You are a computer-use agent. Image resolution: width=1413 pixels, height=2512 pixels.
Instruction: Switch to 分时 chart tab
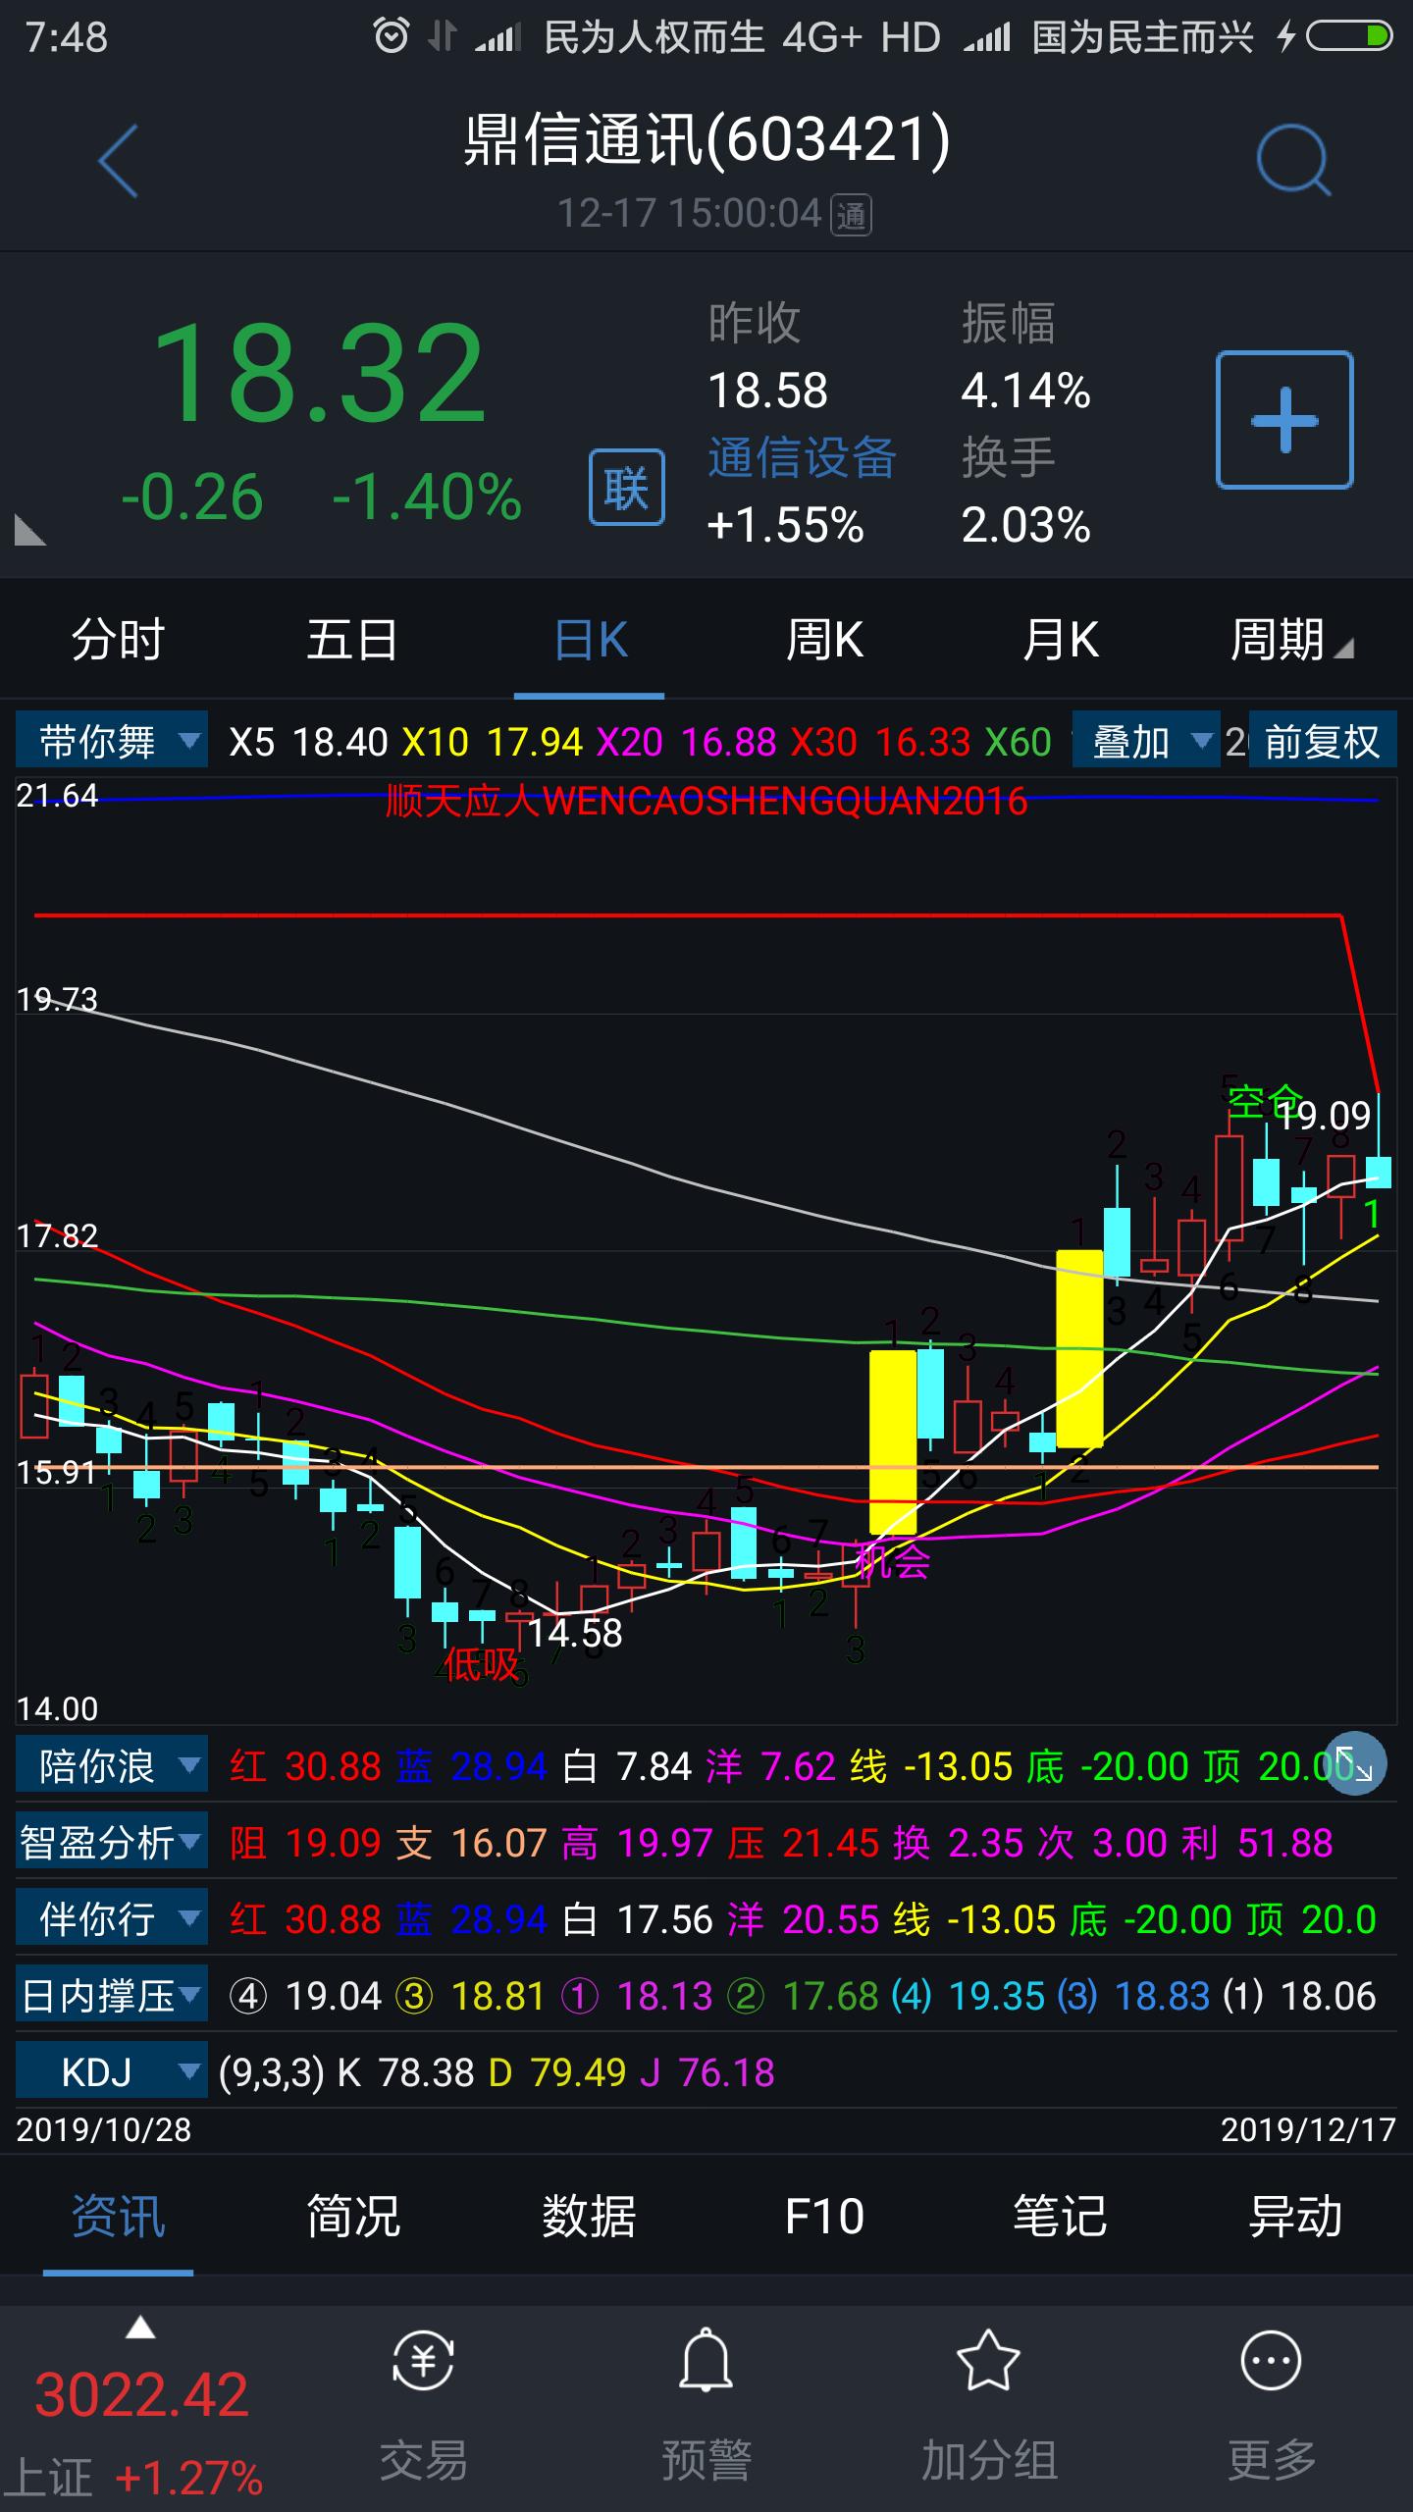point(118,640)
